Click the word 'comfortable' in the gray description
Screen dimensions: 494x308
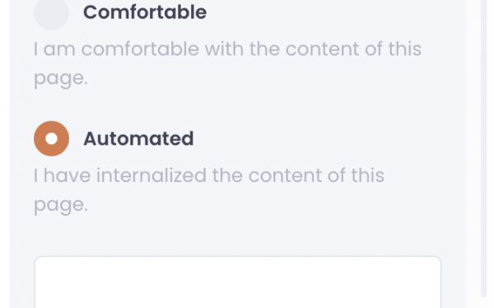(140, 49)
